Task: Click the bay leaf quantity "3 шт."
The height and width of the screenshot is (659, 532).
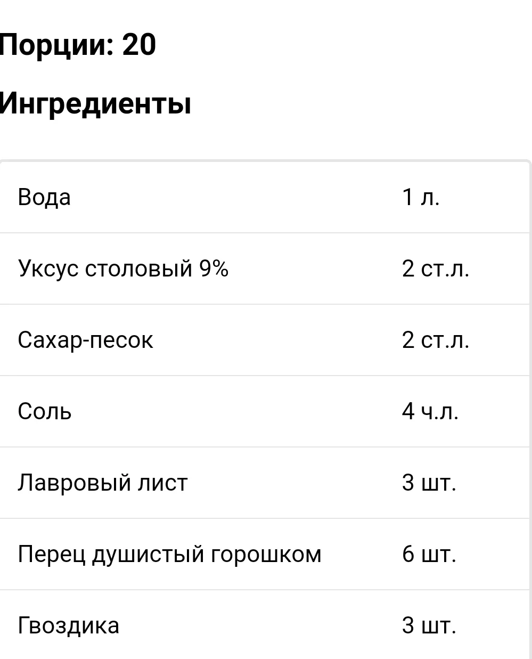Action: 429,483
